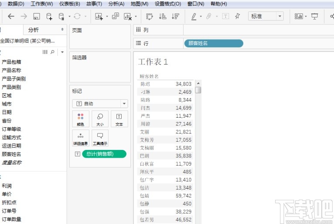Open the 窗口(N) menu

(x=196, y=4)
